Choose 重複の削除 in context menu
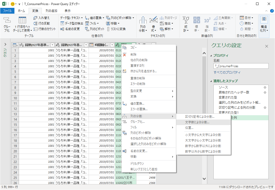 (137, 78)
